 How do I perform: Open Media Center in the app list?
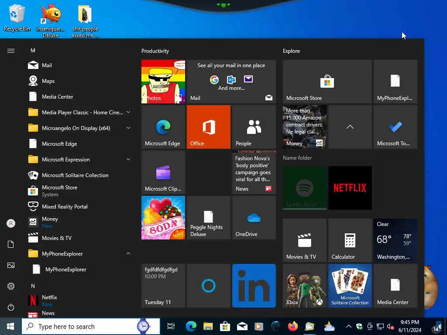pyautogui.click(x=79, y=96)
